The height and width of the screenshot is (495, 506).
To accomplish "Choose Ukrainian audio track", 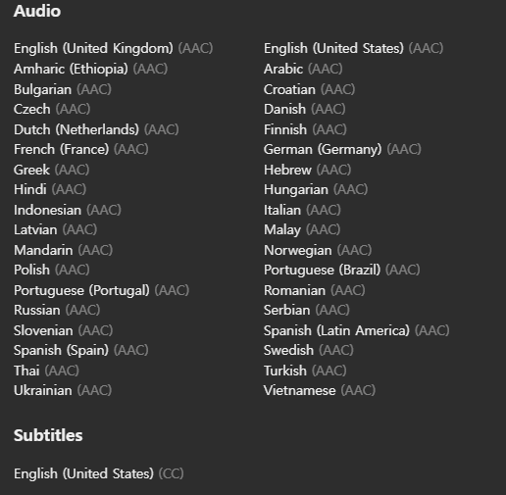I will point(63,390).
